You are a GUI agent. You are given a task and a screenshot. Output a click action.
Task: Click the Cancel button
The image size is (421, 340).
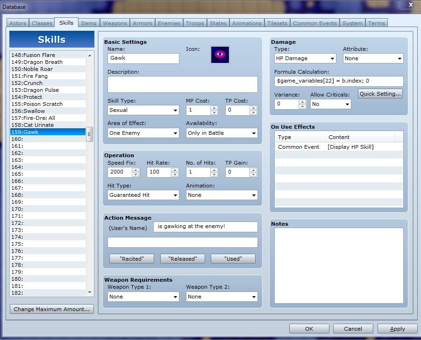click(353, 329)
